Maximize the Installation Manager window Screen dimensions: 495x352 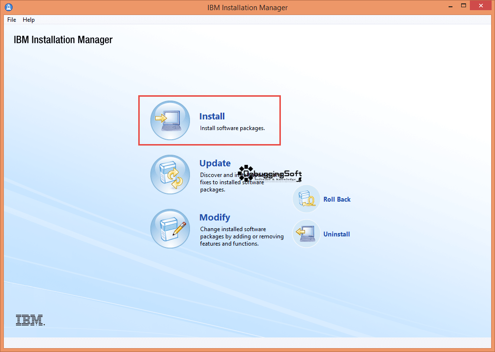click(464, 6)
